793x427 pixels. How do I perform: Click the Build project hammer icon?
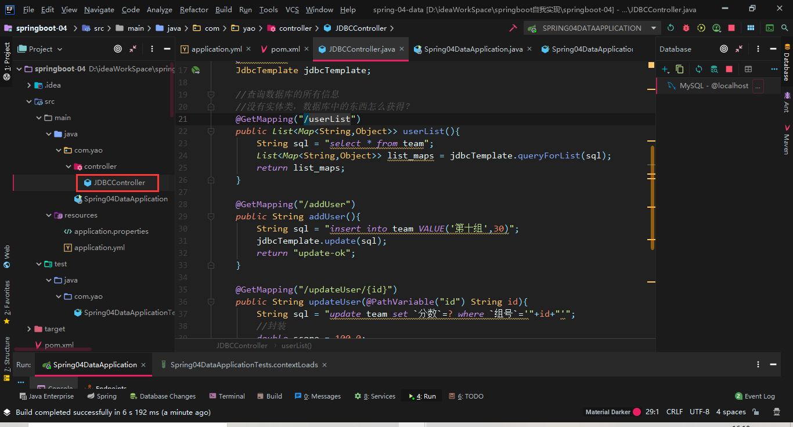[x=513, y=28]
